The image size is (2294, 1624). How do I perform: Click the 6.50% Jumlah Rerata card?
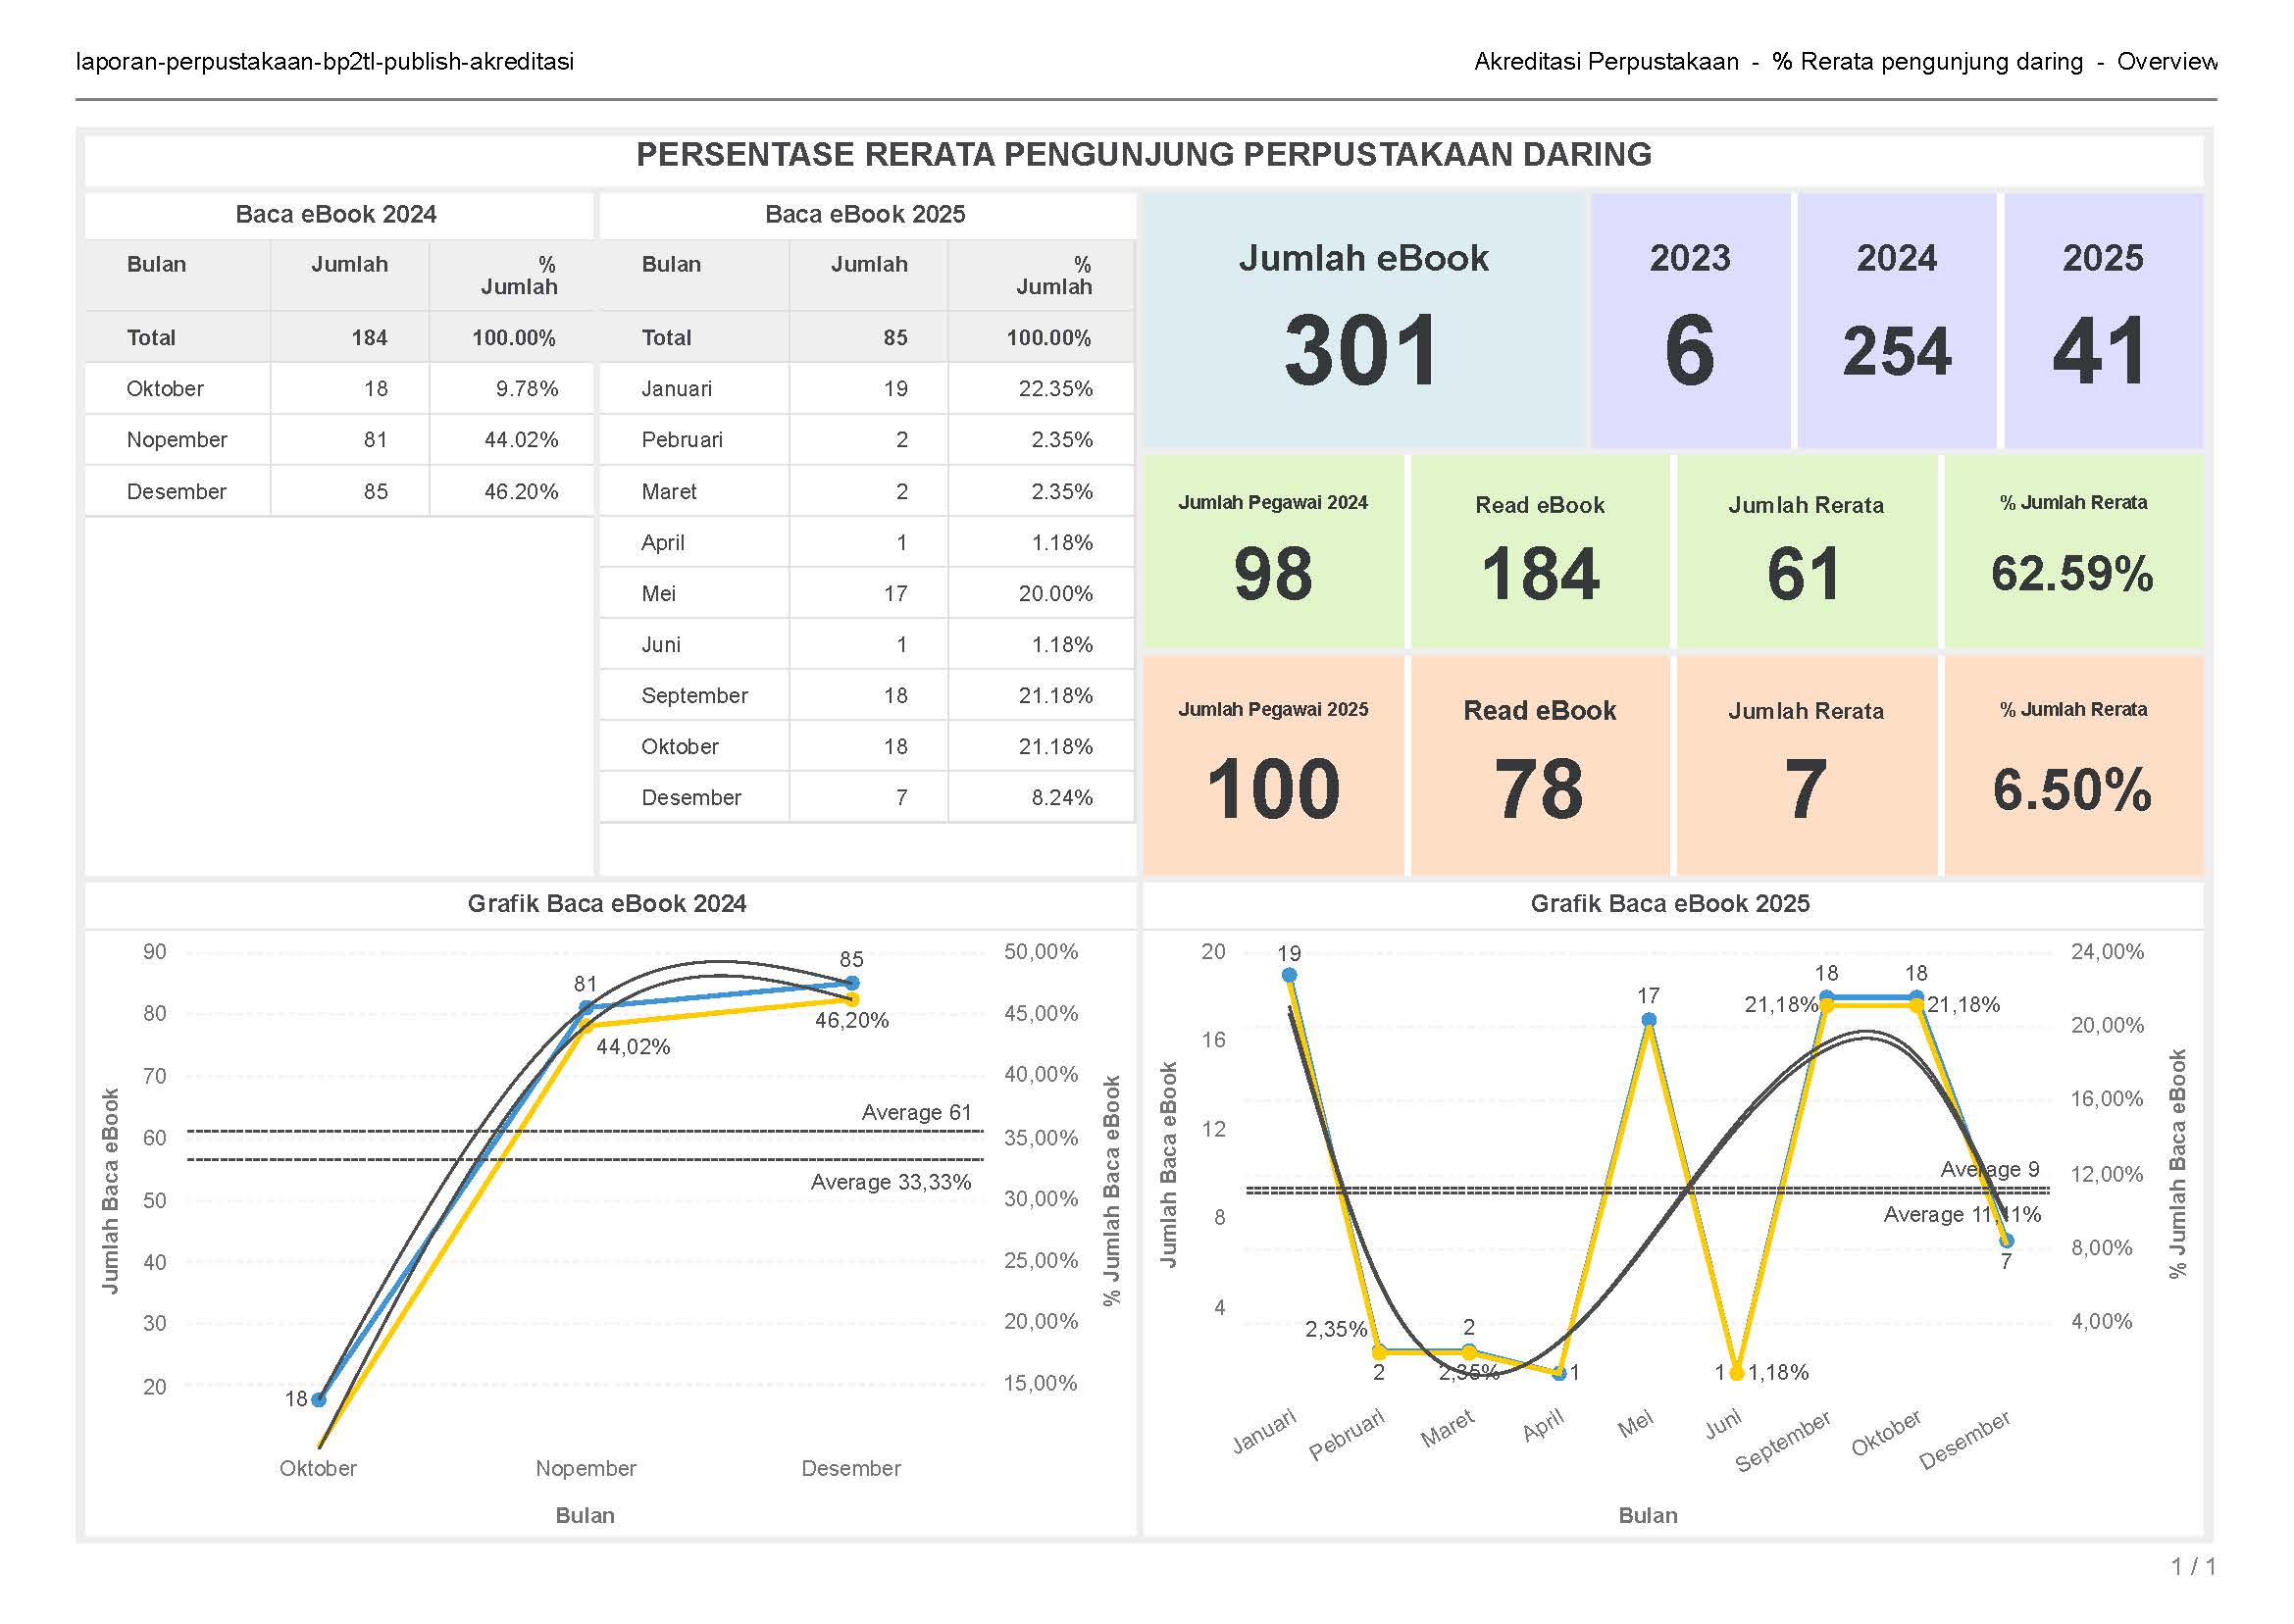[2072, 765]
